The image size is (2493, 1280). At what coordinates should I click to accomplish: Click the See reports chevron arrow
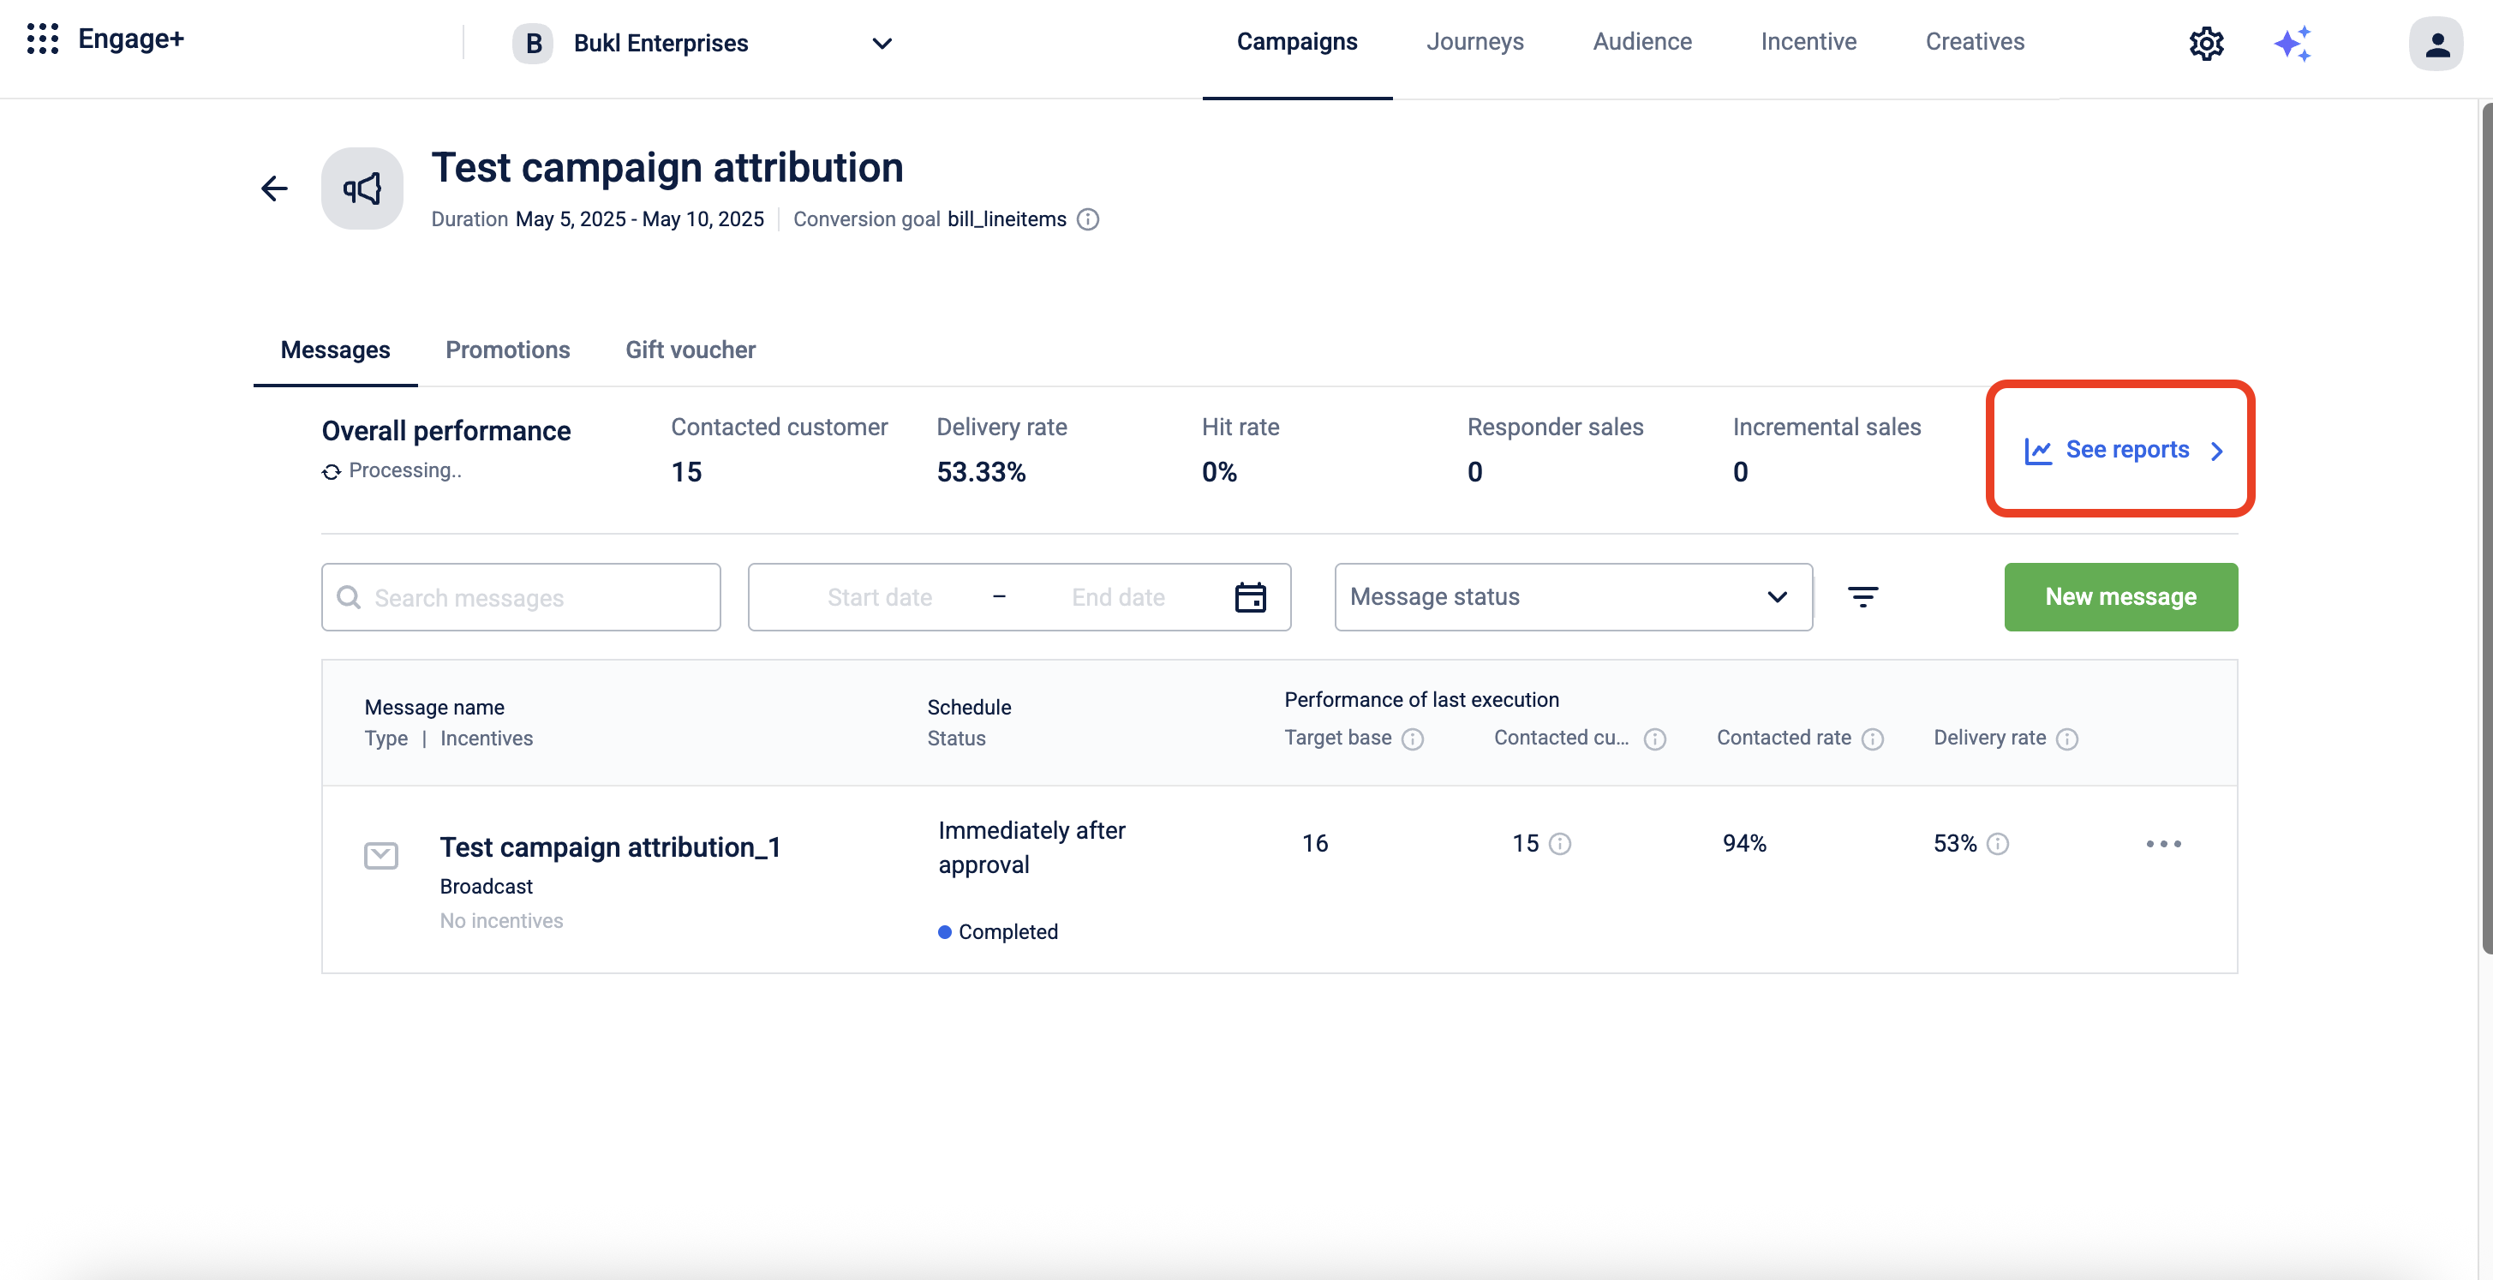pyautogui.click(x=2217, y=451)
